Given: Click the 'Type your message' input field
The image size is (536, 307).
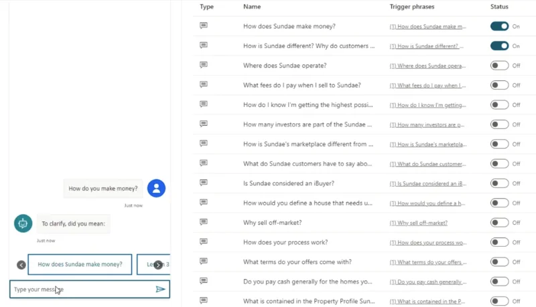Looking at the screenshot, I should tap(90, 289).
